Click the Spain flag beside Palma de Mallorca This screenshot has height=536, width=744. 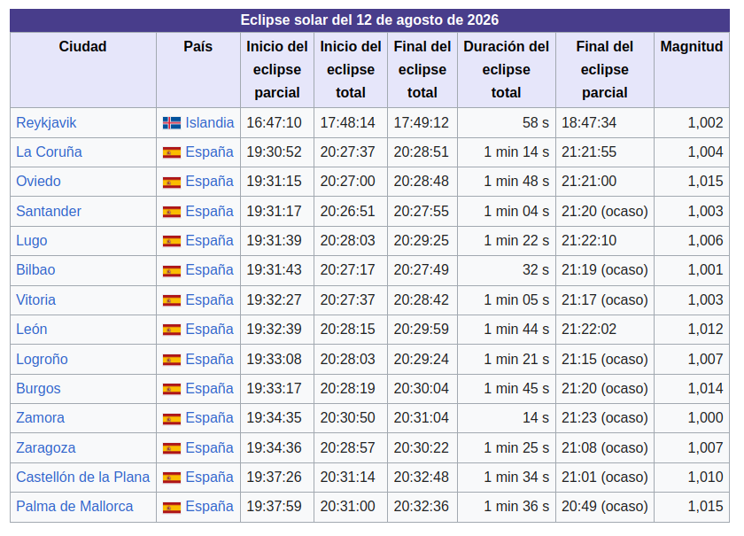172,507
